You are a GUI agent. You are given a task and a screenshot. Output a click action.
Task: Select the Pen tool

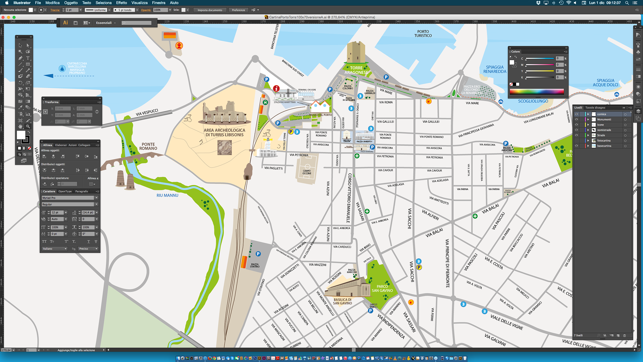(20, 58)
